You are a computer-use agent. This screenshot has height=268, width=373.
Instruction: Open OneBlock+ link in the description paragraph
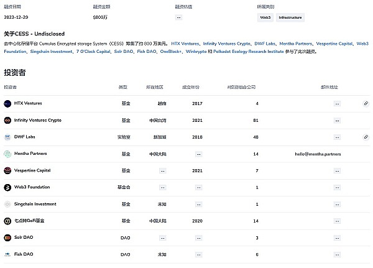point(171,52)
